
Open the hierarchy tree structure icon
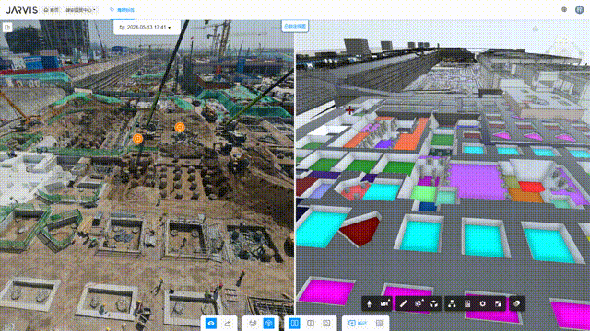[452, 304]
